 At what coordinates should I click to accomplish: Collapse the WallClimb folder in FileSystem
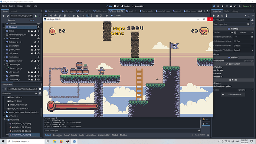[6, 120]
